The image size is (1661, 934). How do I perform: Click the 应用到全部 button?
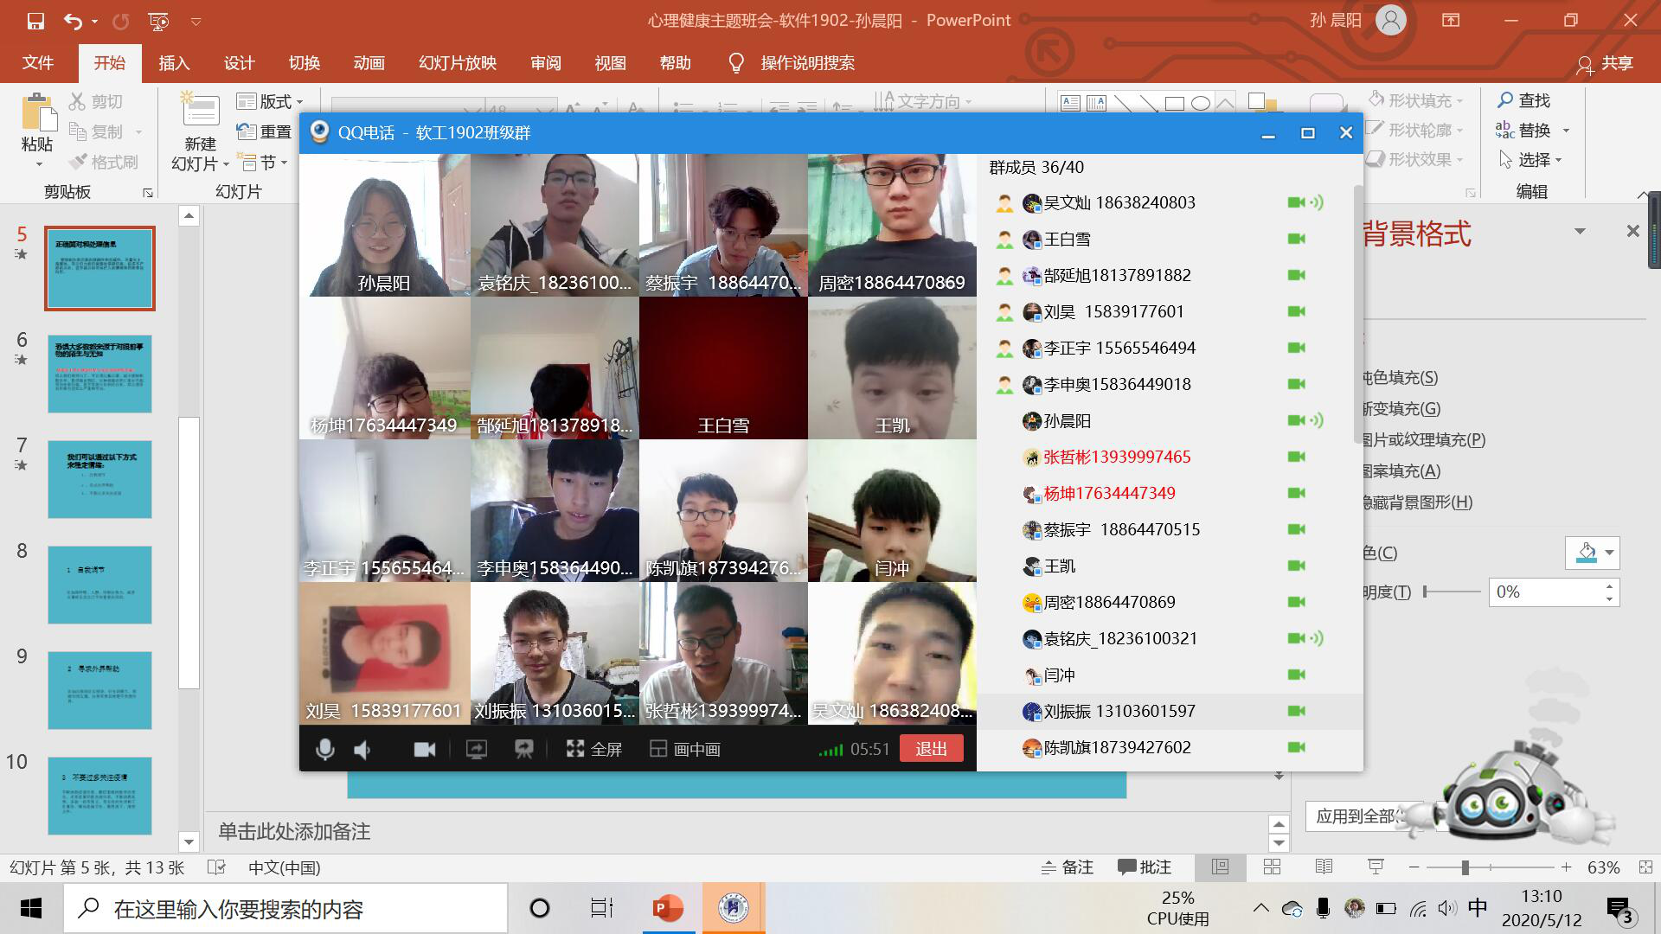click(x=1356, y=816)
